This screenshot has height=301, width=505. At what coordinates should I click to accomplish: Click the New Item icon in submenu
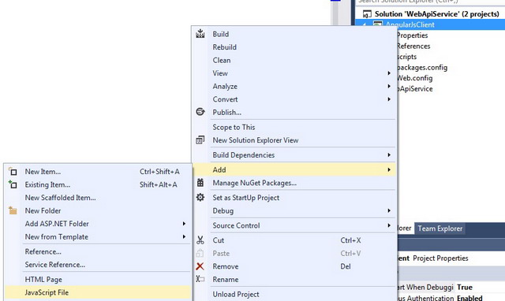[x=13, y=172]
